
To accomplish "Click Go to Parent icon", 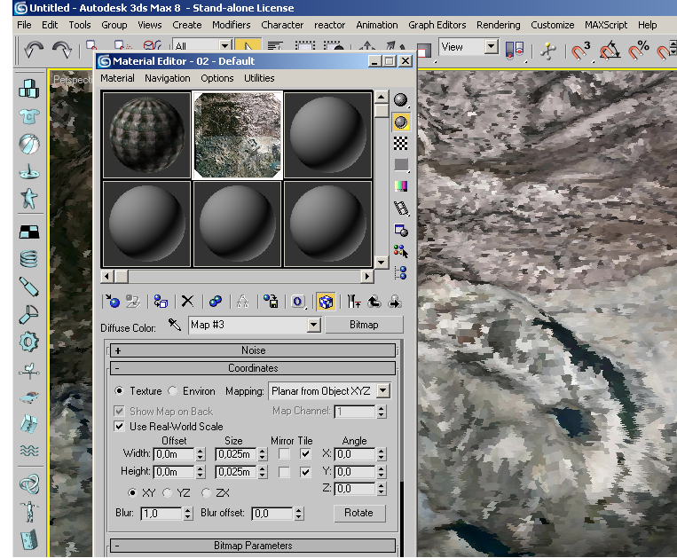I will pyautogui.click(x=374, y=302).
